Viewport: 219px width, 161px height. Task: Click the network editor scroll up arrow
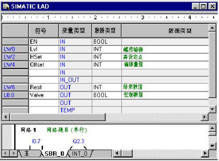point(212,128)
